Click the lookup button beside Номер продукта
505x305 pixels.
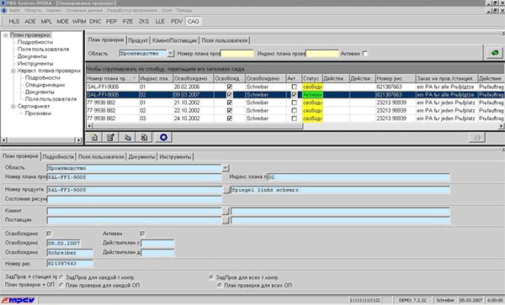click(226, 190)
